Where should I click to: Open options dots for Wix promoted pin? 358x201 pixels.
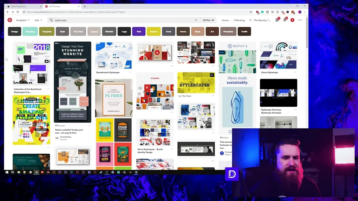point(89,125)
